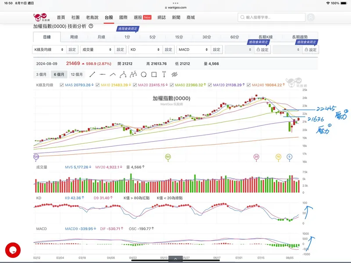
Task: Uncheck the MA20 moving average checkbox
Action: coord(135,85)
